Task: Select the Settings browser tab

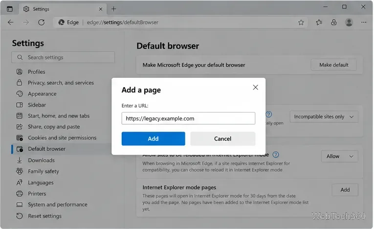Action: (x=63, y=9)
